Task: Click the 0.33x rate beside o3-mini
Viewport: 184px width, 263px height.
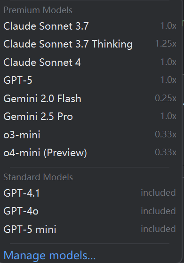Action: [x=166, y=134]
